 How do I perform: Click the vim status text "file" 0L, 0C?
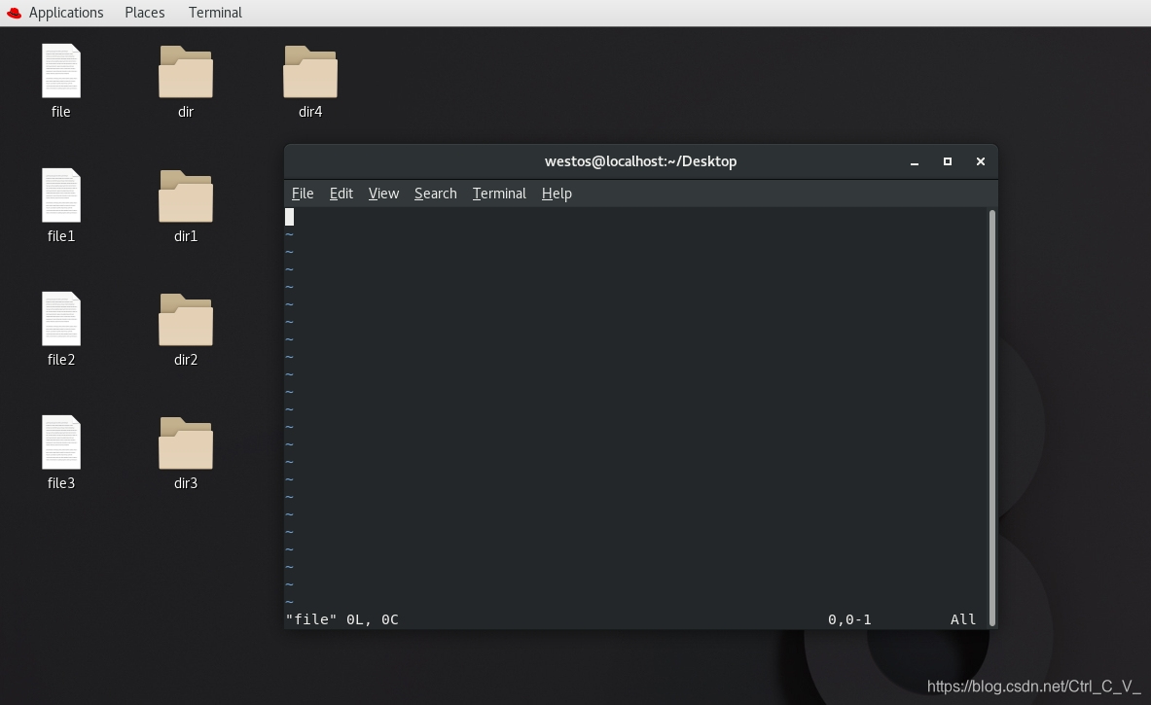click(342, 619)
